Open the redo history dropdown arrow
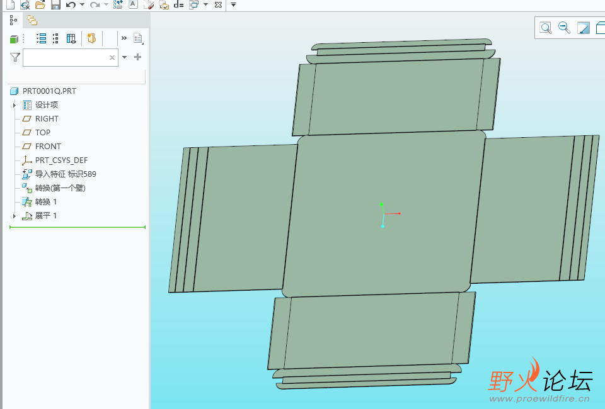 coord(106,4)
